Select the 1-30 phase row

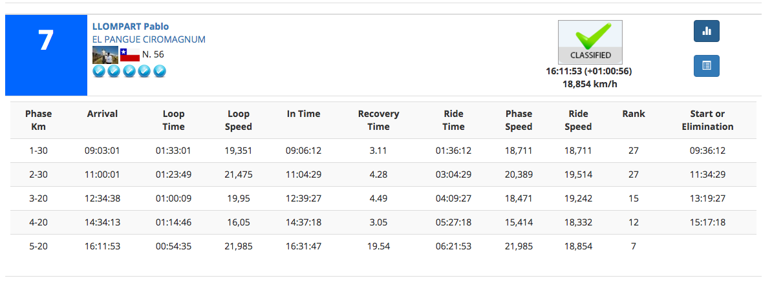(x=383, y=151)
